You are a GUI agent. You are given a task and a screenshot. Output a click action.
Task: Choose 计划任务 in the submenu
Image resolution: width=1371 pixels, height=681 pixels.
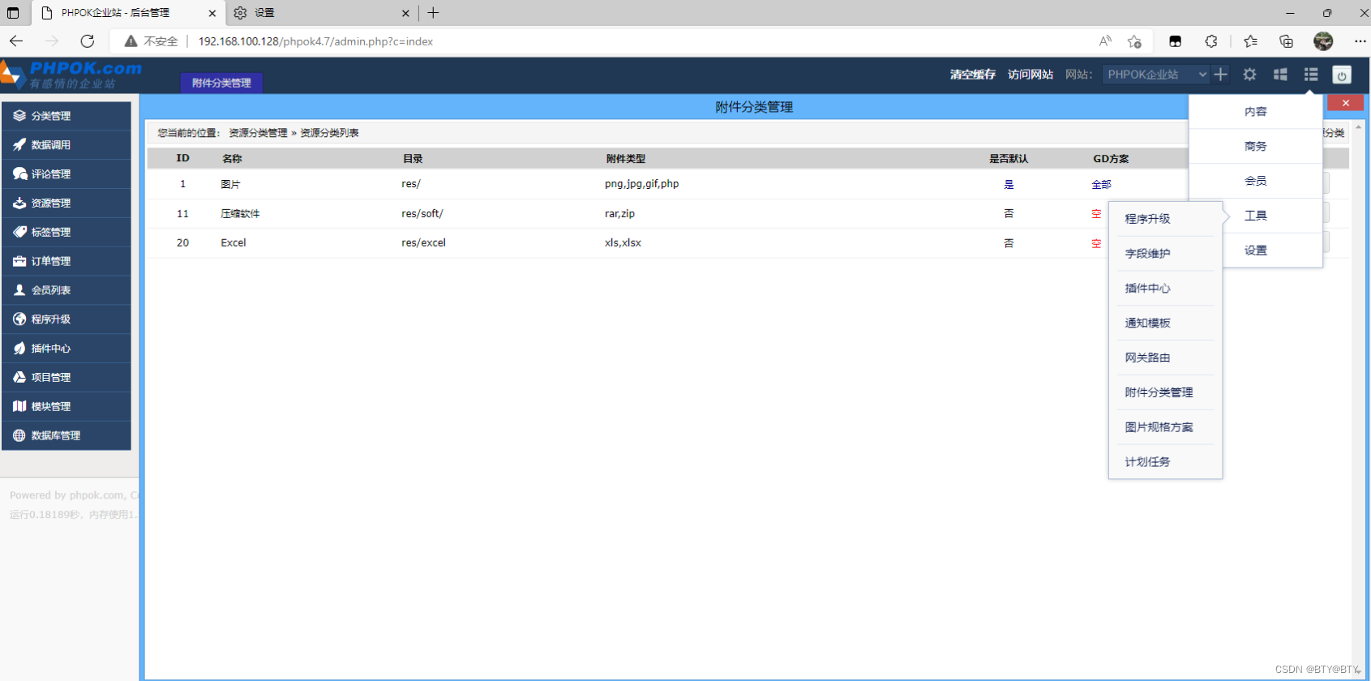click(1165, 462)
